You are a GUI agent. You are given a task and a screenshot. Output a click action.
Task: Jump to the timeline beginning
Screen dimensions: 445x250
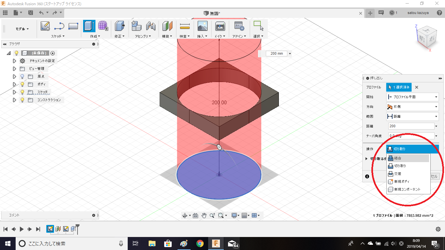(5, 229)
